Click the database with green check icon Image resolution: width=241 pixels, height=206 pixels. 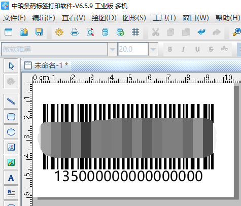point(120,32)
